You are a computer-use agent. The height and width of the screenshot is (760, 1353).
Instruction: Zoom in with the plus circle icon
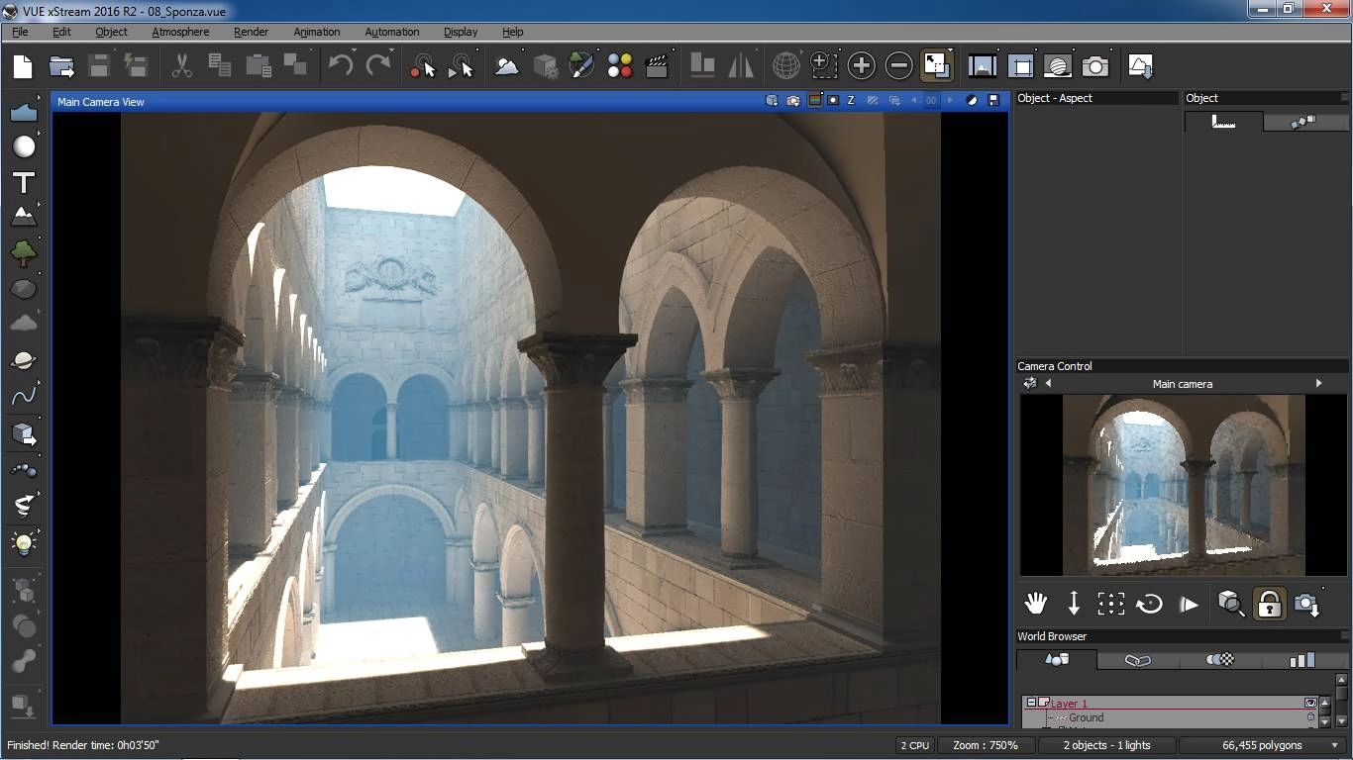[862, 66]
